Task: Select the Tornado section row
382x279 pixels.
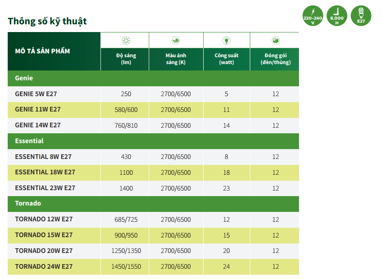Action: pos(153,204)
